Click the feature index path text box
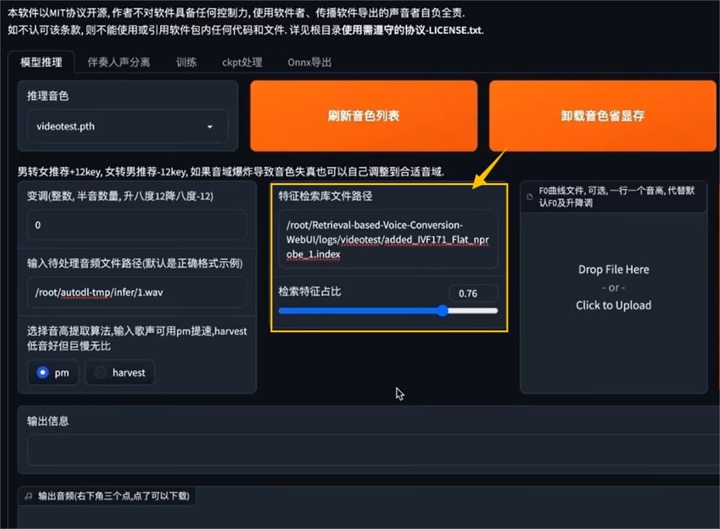The image size is (720, 529). point(388,240)
